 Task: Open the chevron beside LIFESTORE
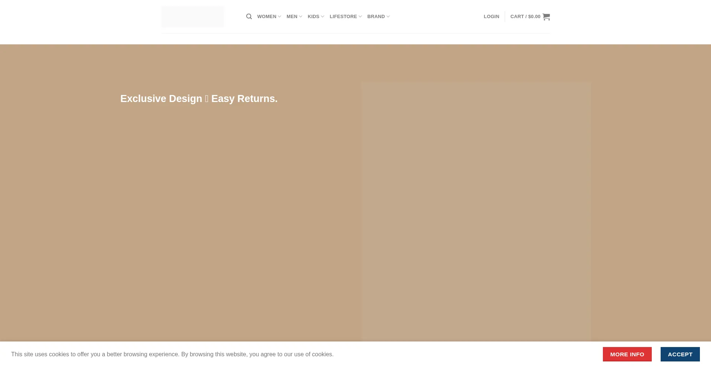(x=360, y=17)
